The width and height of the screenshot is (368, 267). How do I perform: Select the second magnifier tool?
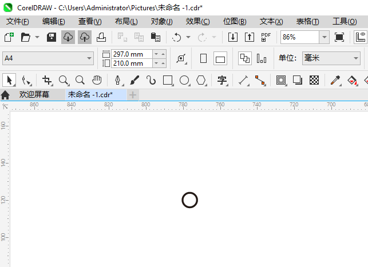coord(80,80)
